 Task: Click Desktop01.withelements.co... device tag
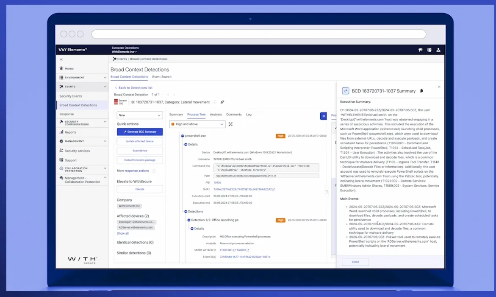136,222
